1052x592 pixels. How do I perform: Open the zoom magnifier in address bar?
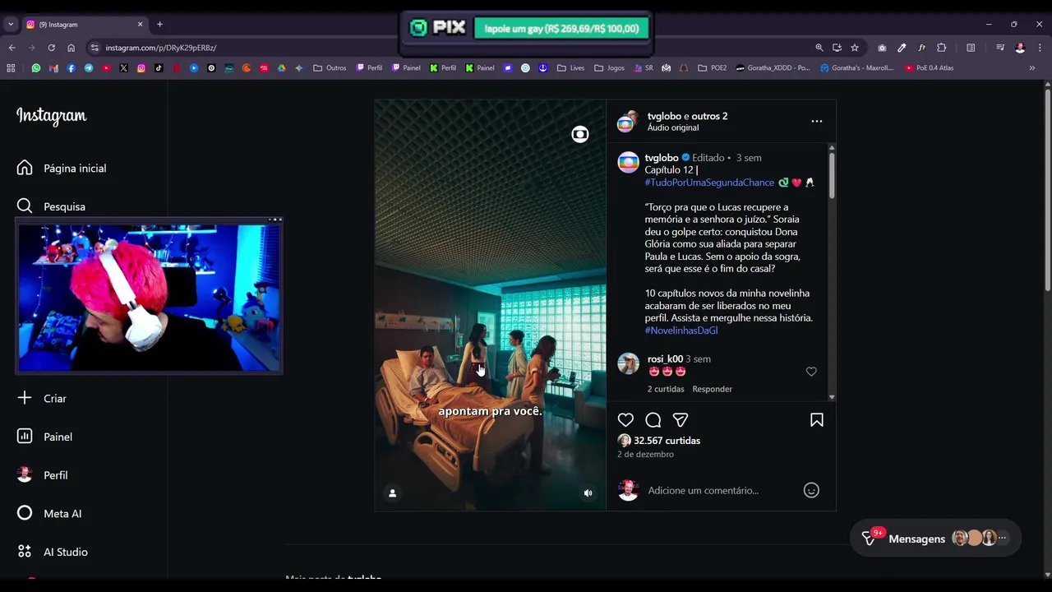coord(819,48)
